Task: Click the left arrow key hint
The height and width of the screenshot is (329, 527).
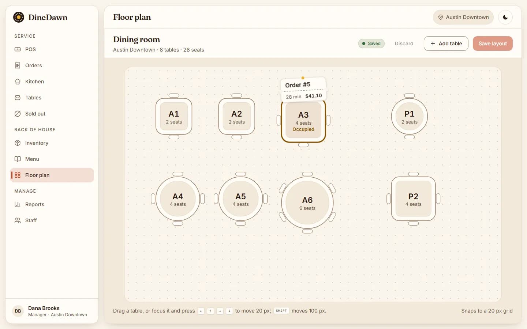Action: [x=201, y=311]
